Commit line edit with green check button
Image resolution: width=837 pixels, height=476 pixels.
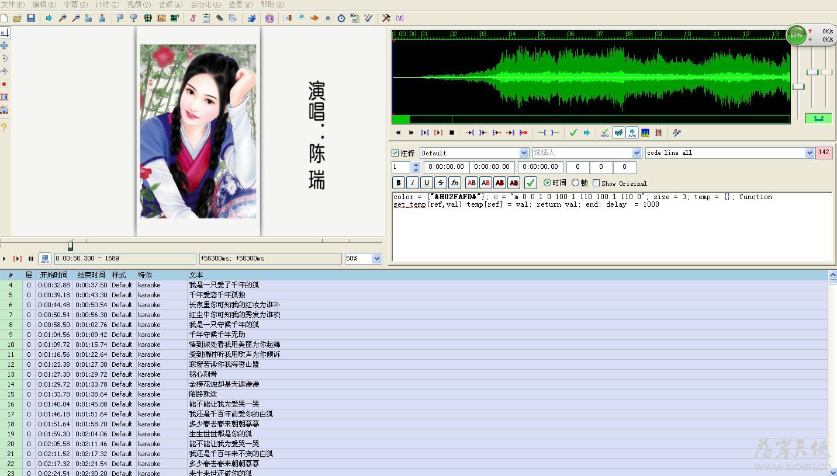coord(531,183)
